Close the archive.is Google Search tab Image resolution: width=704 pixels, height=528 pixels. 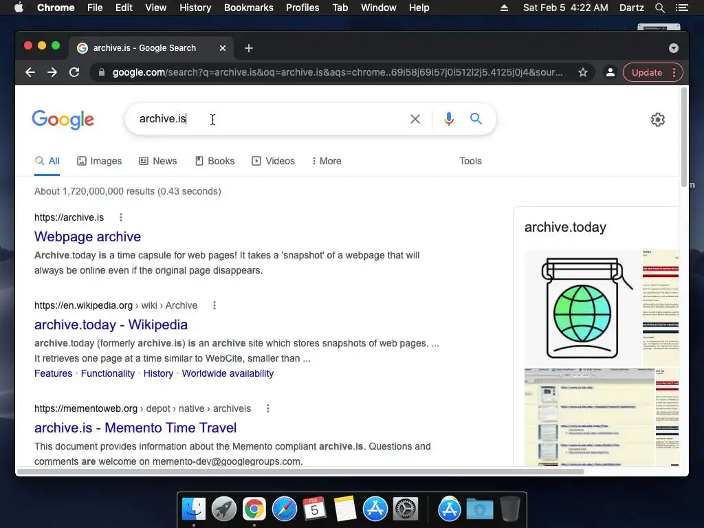tap(223, 48)
